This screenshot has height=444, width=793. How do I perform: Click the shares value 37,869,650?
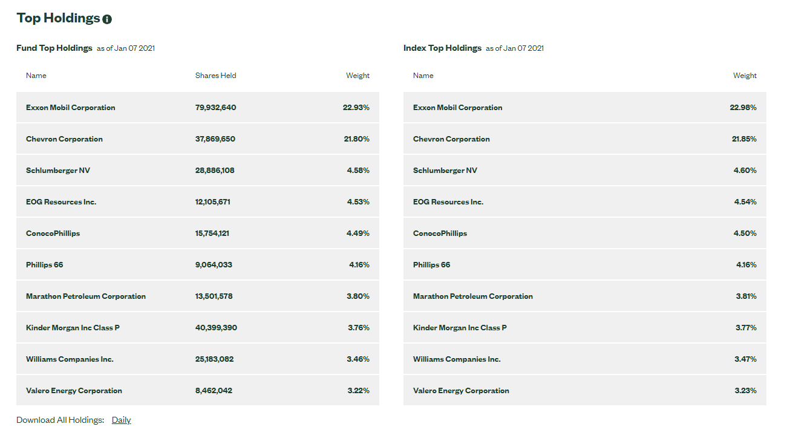click(x=215, y=139)
